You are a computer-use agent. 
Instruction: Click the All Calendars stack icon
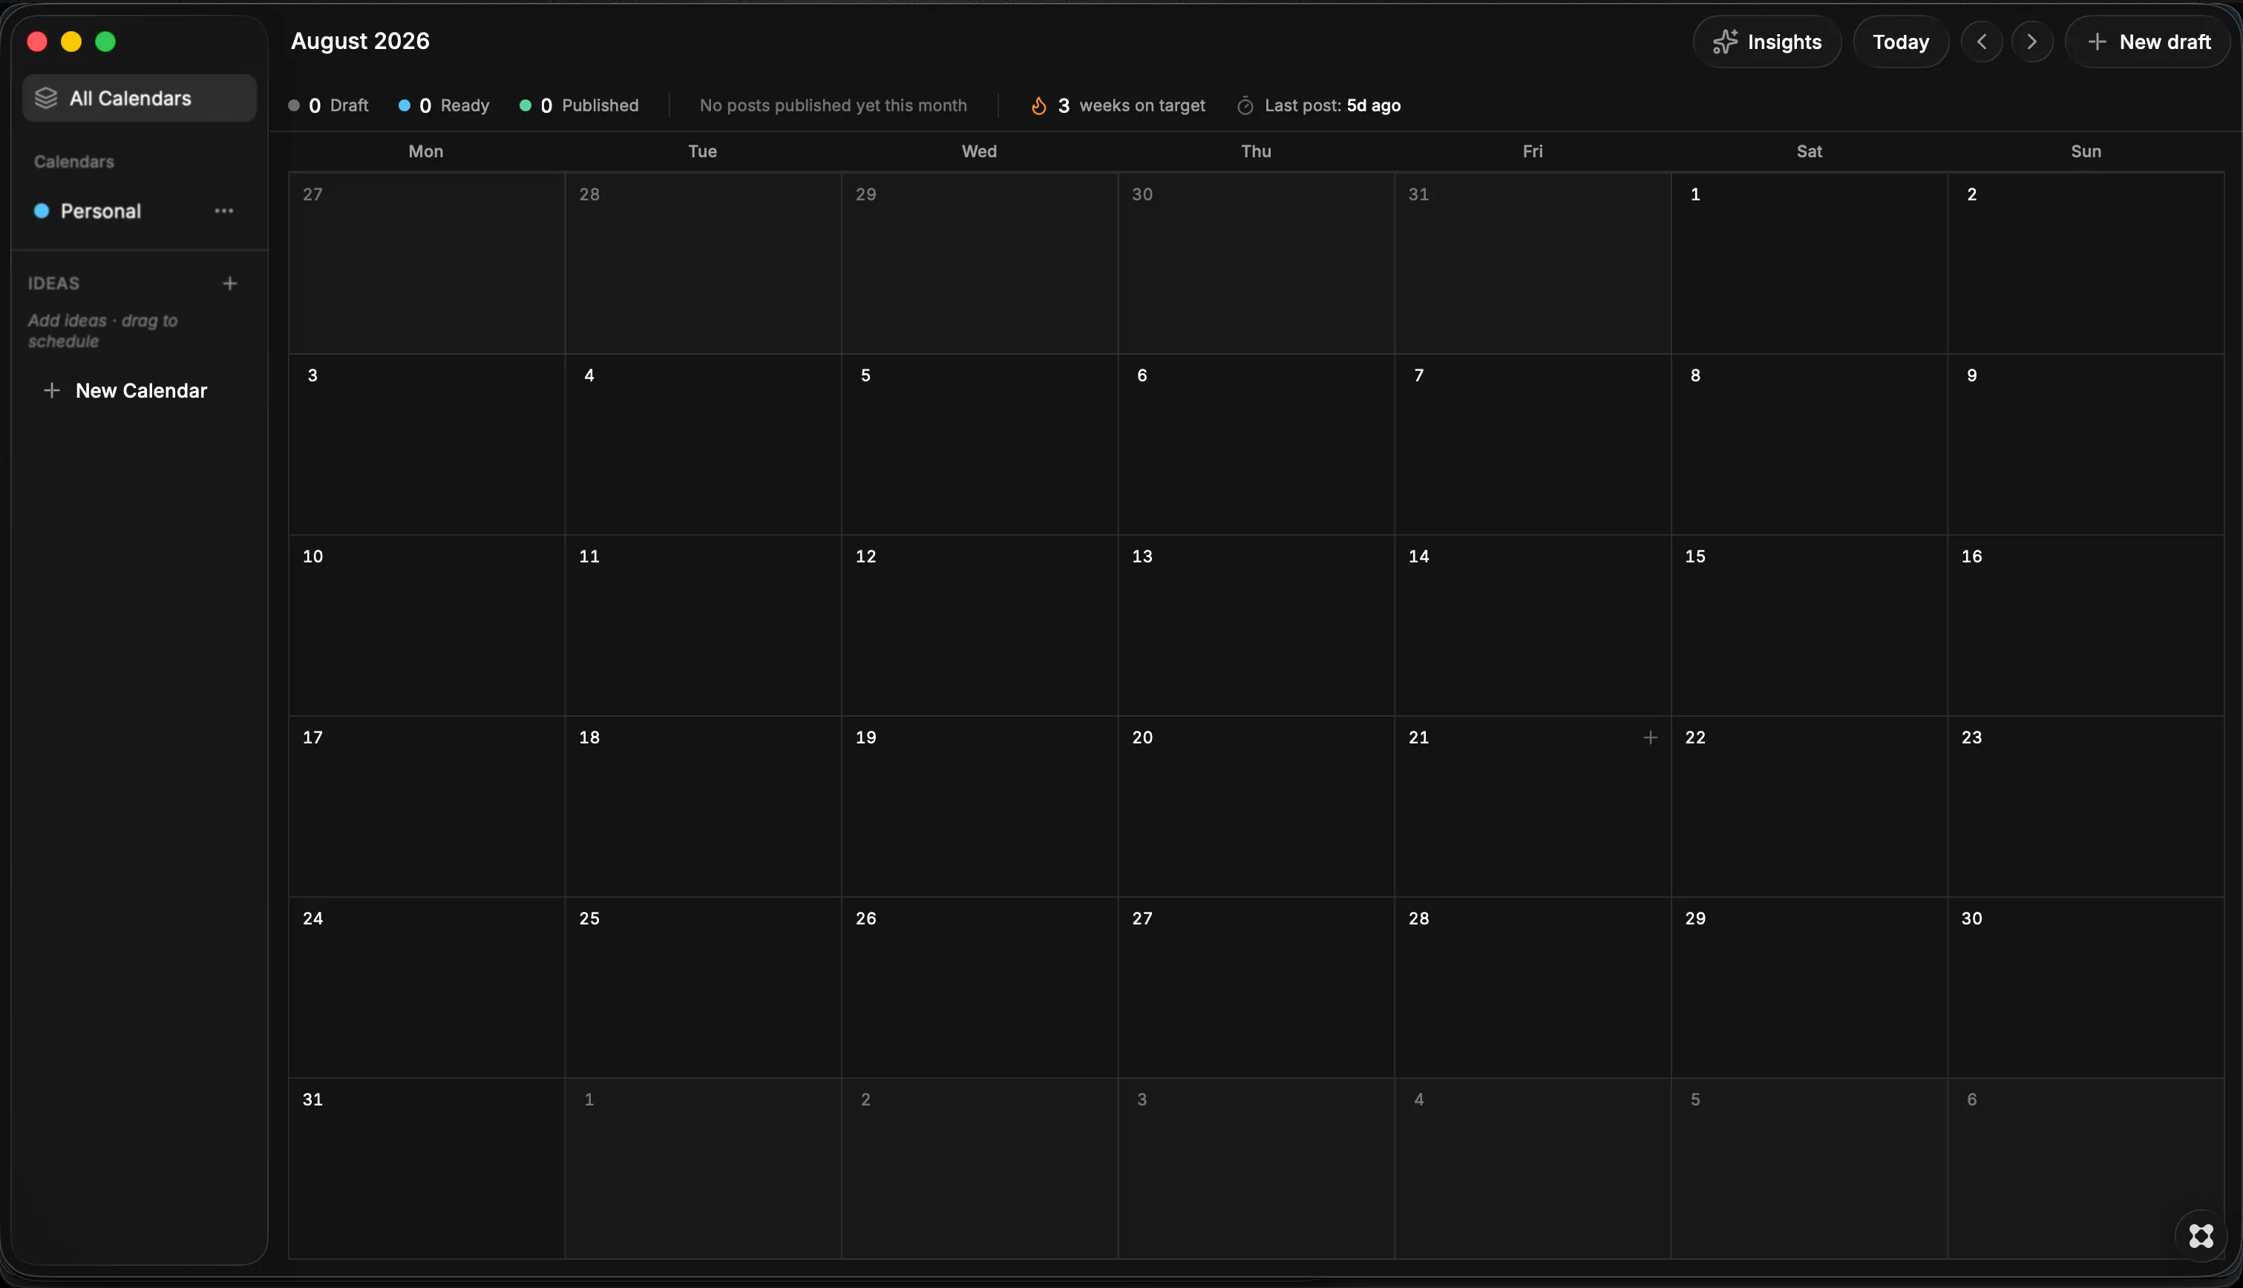tap(46, 98)
